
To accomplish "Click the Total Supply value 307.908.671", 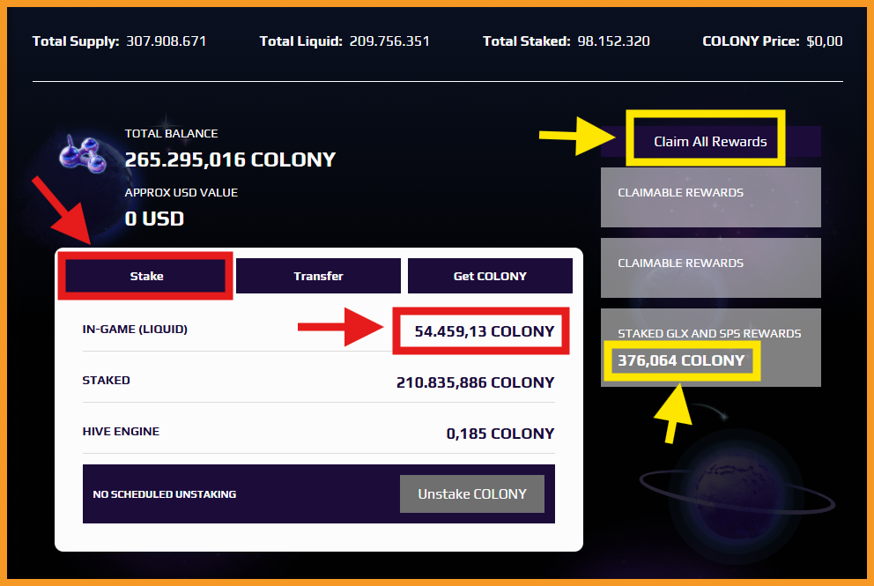I will tap(167, 41).
